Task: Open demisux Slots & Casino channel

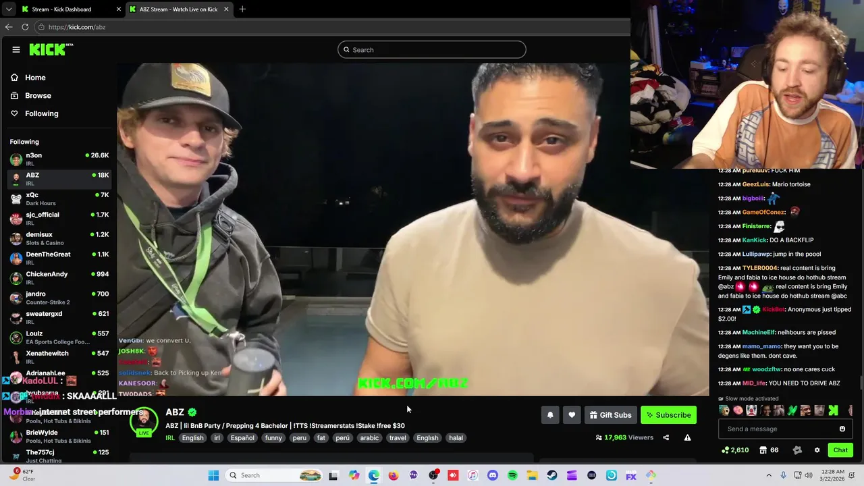Action: tap(59, 238)
